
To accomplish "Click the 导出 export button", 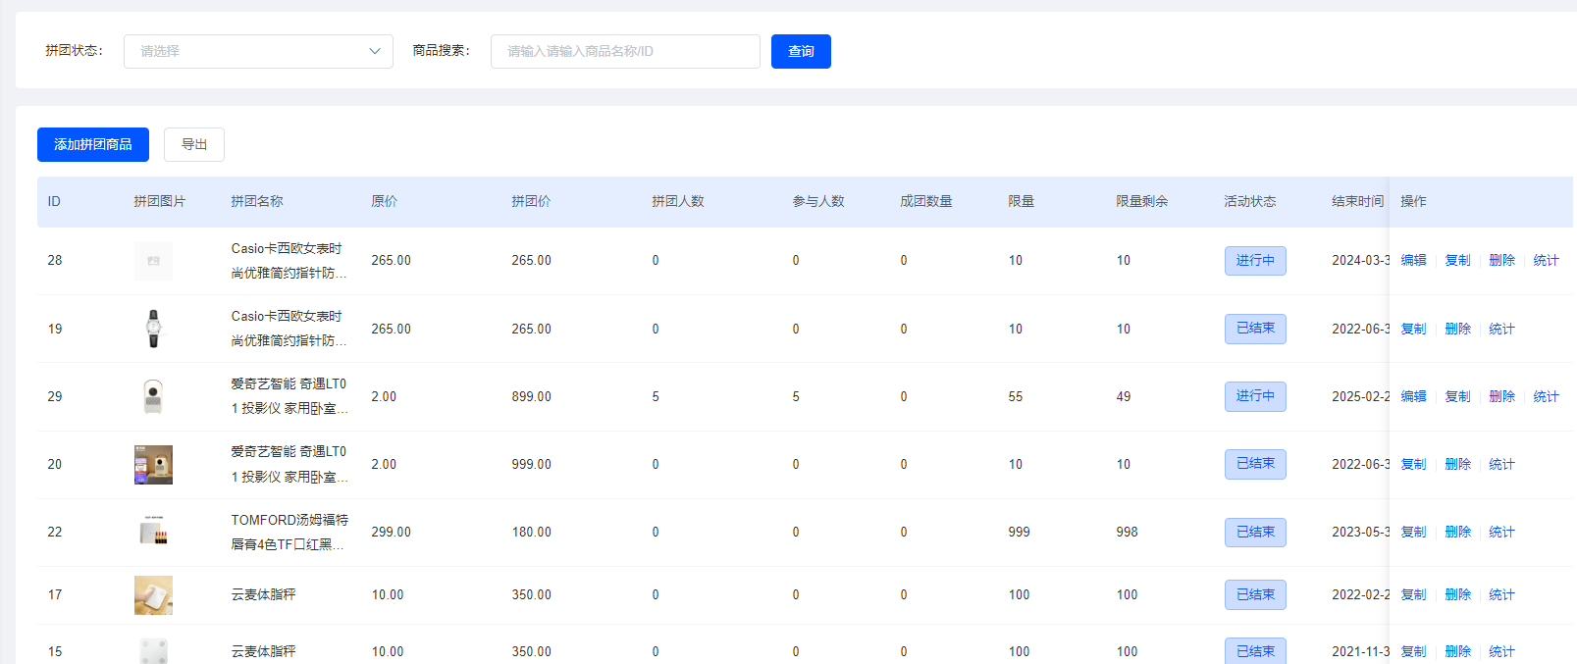I will pos(194,144).
